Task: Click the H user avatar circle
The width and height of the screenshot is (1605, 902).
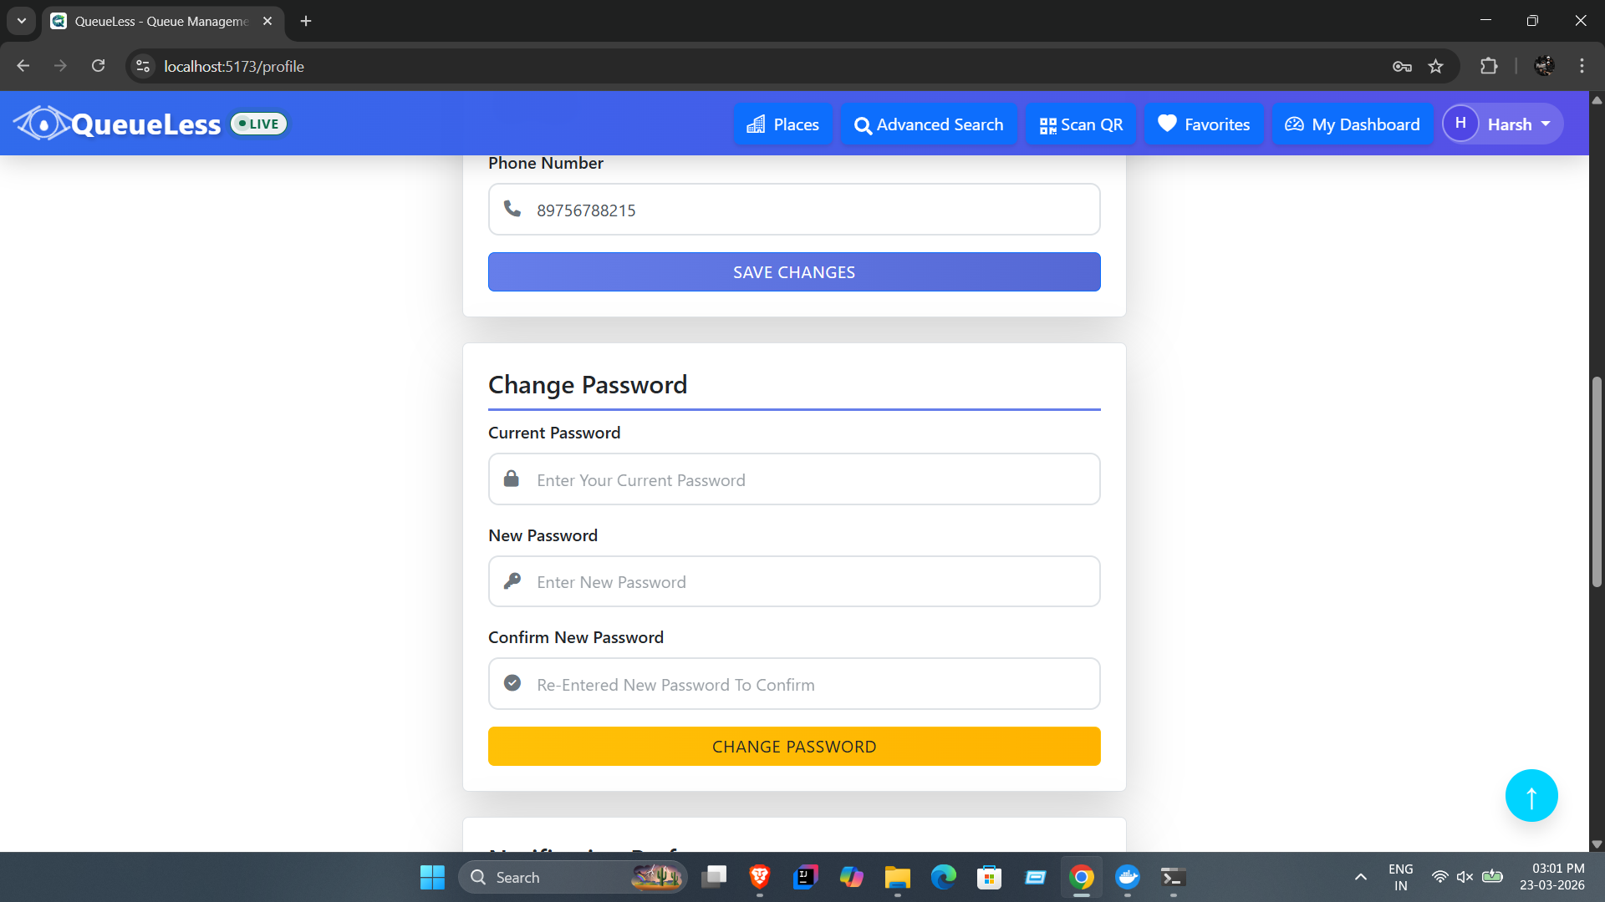Action: point(1460,124)
